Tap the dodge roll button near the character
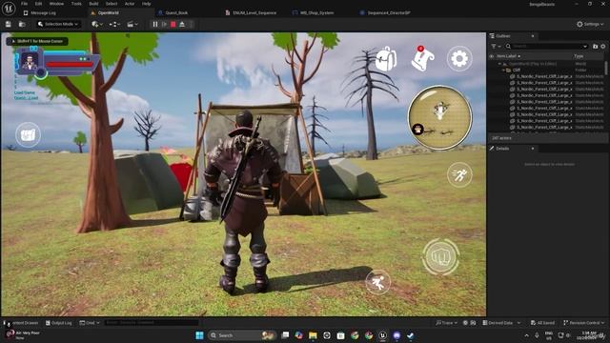 click(x=377, y=282)
